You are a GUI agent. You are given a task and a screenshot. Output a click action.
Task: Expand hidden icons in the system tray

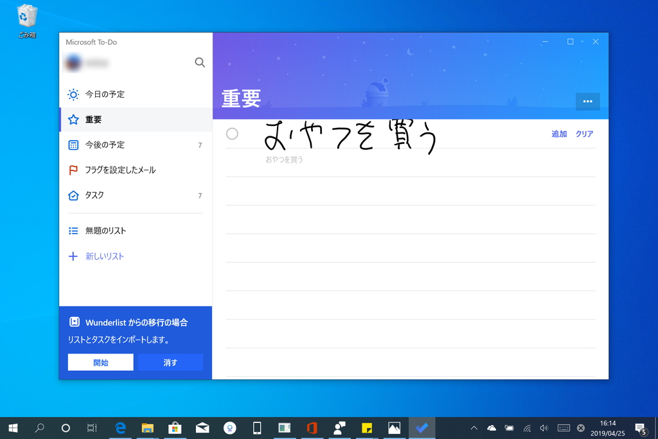(x=474, y=427)
